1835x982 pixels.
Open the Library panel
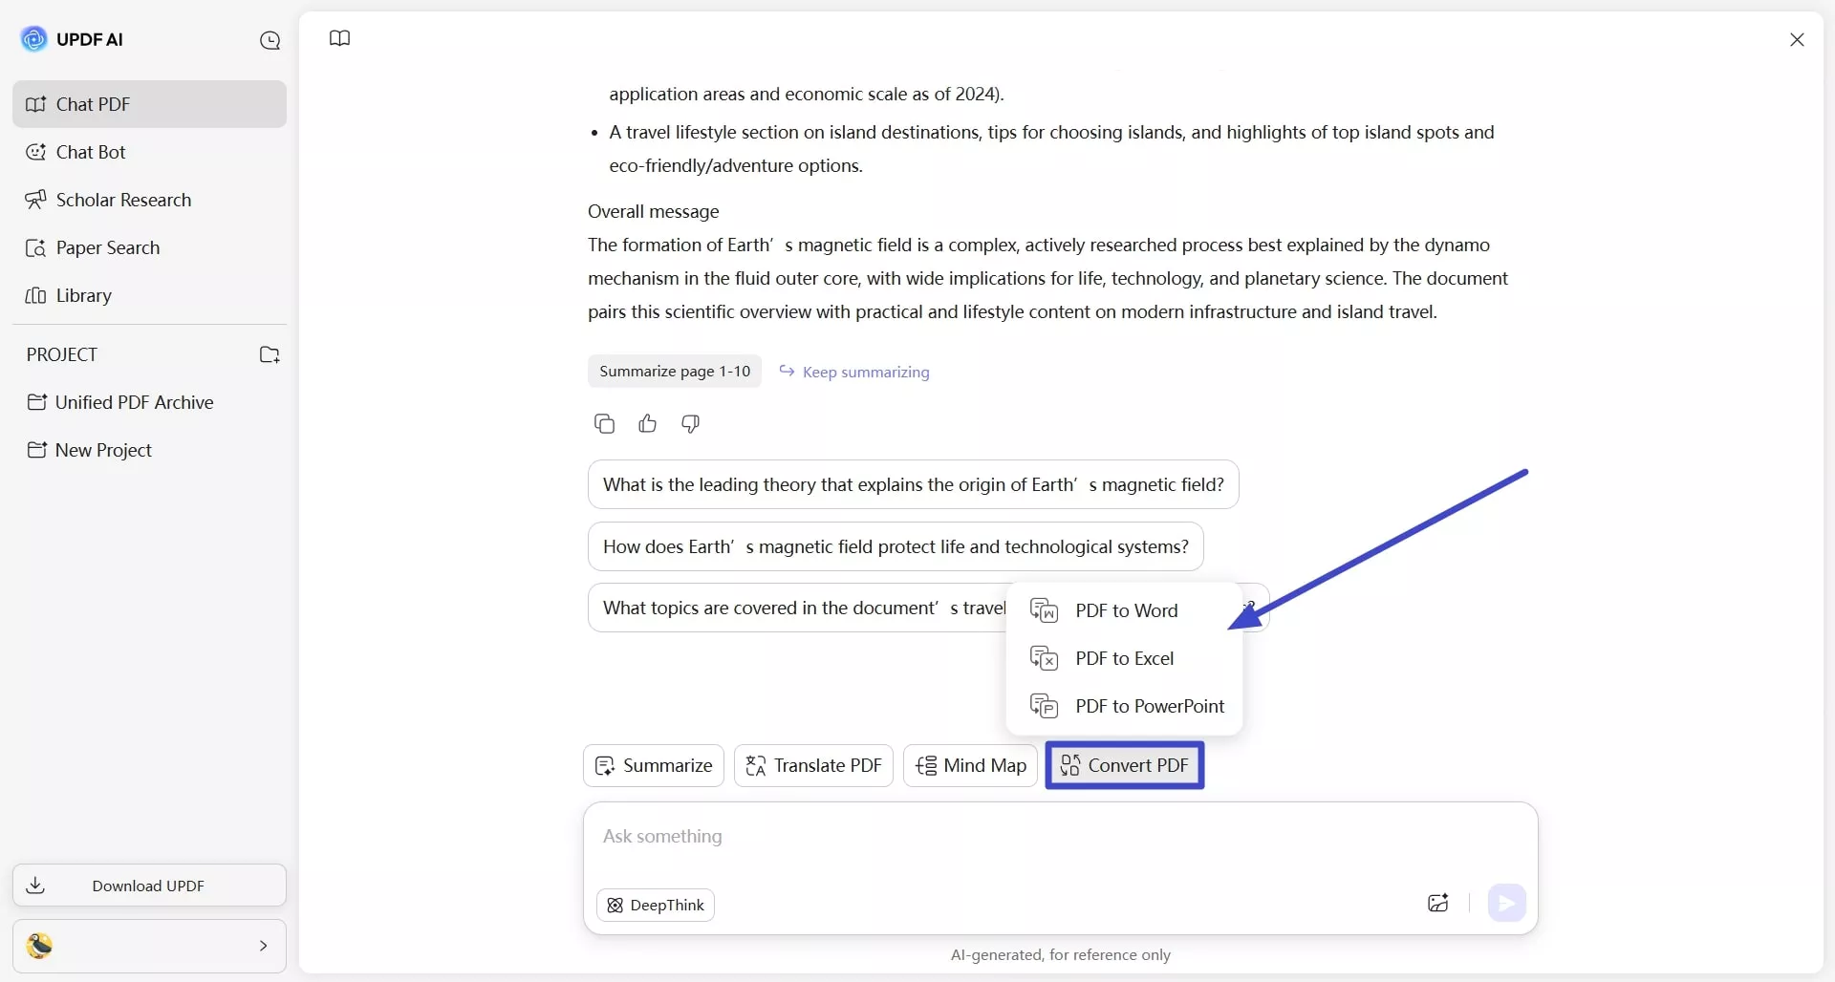tap(84, 295)
